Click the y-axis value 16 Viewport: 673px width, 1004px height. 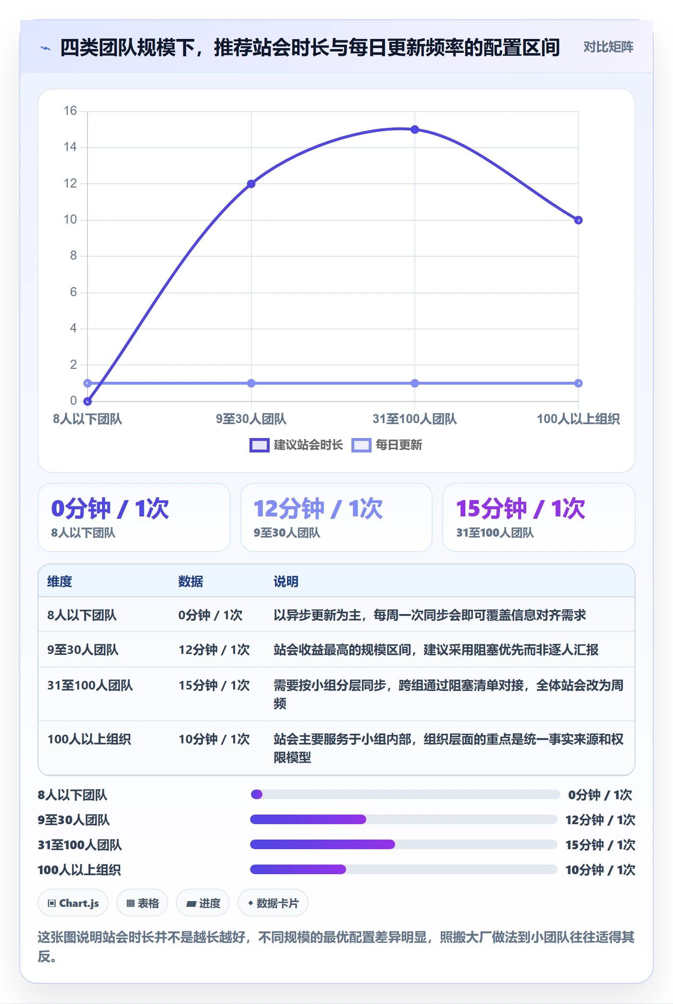point(70,111)
